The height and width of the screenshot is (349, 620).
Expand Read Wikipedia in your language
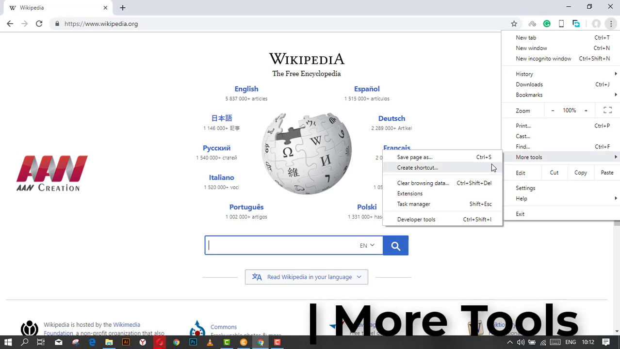click(x=307, y=277)
